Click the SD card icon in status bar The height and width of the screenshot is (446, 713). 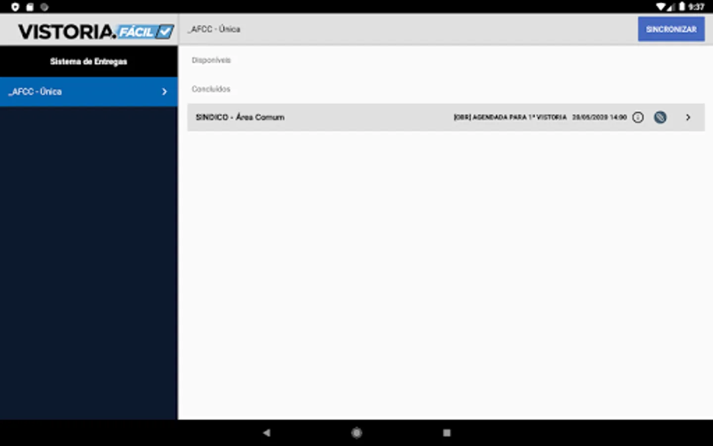(30, 7)
